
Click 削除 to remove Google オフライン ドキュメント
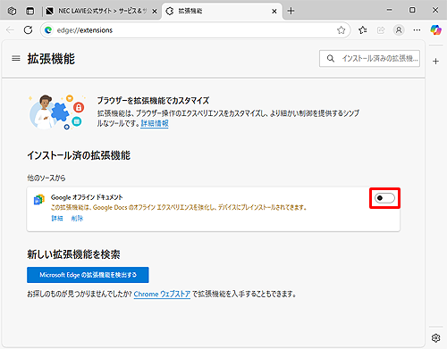point(77,219)
